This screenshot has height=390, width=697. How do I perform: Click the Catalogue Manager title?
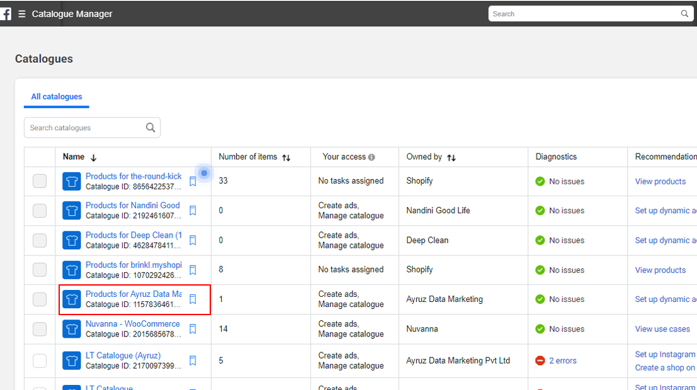pyautogui.click(x=72, y=14)
